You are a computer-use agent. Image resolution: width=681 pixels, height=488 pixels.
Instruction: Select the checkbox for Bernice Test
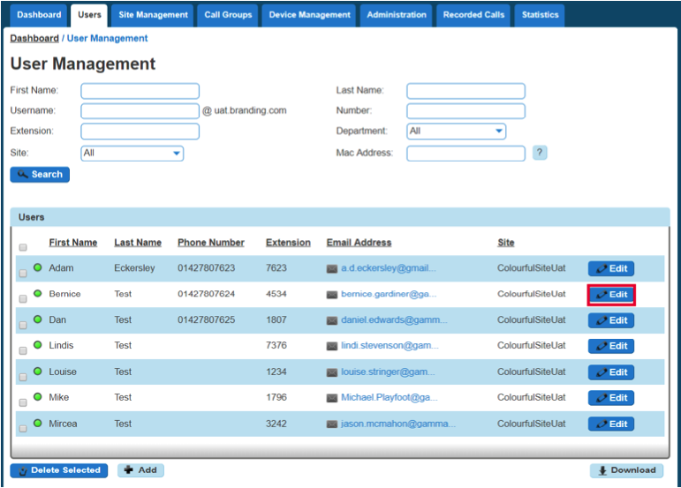click(23, 299)
